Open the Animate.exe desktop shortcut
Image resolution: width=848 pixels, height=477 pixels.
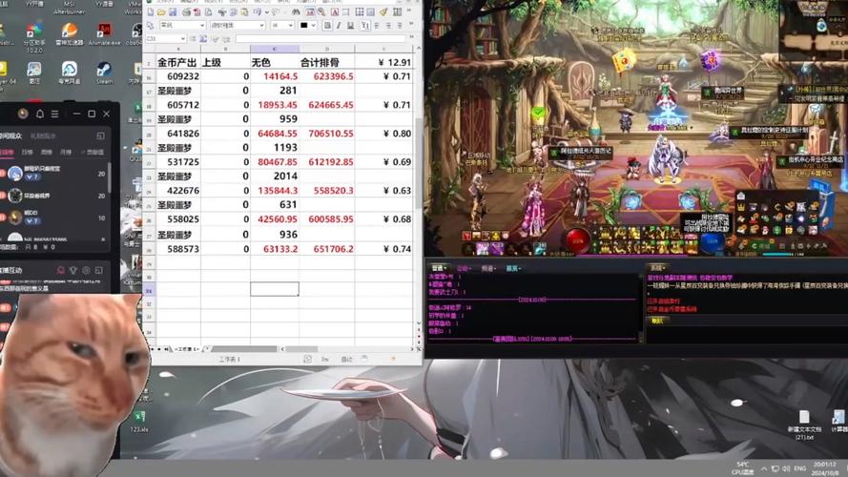[104, 34]
